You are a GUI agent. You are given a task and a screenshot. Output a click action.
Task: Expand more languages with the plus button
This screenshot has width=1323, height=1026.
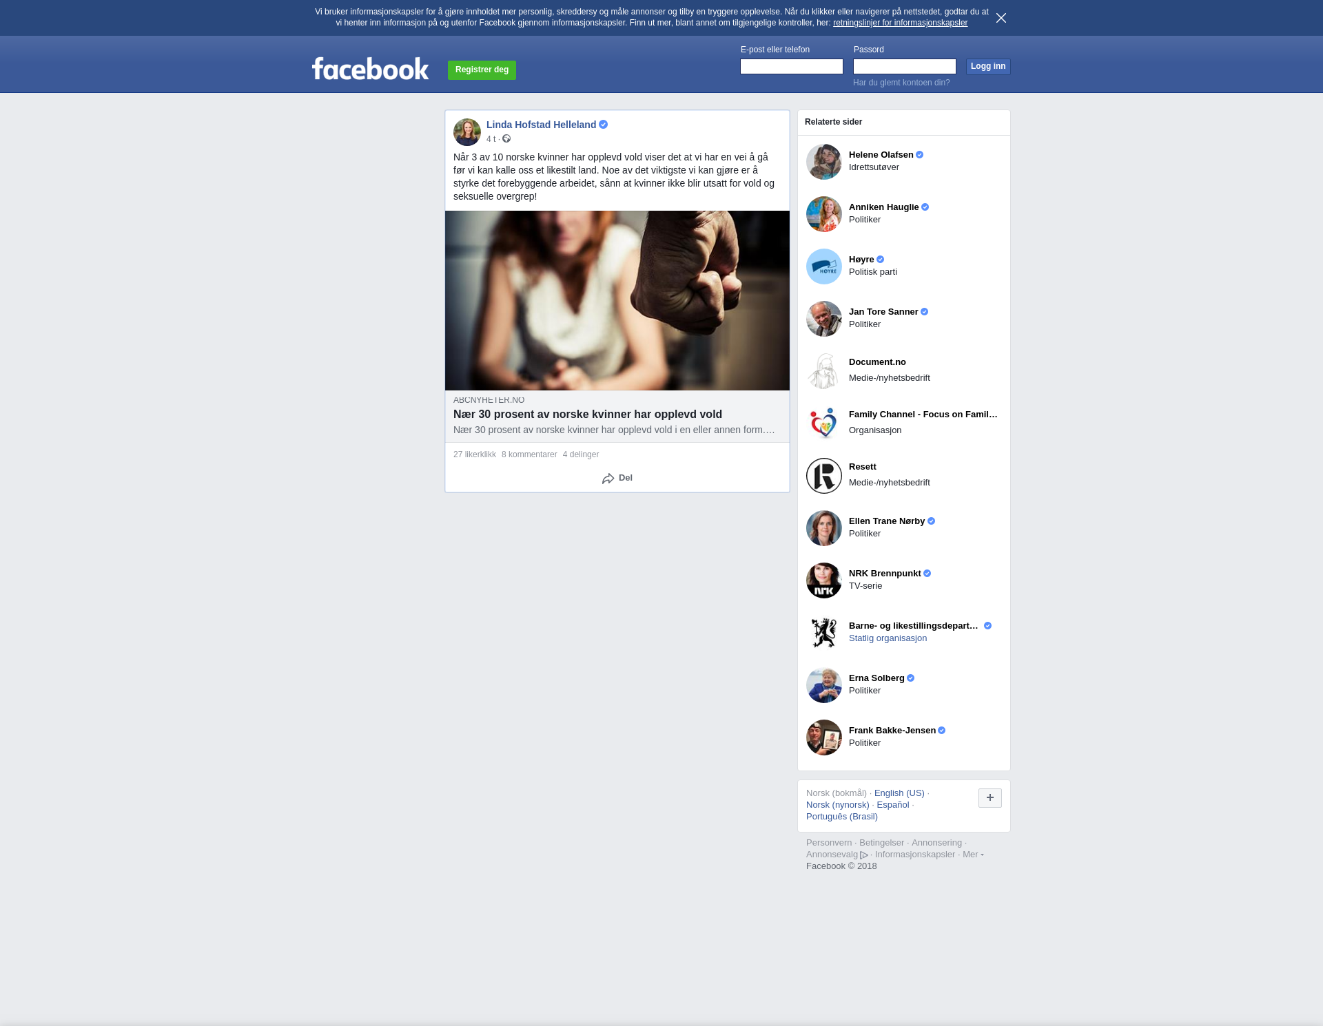click(989, 798)
